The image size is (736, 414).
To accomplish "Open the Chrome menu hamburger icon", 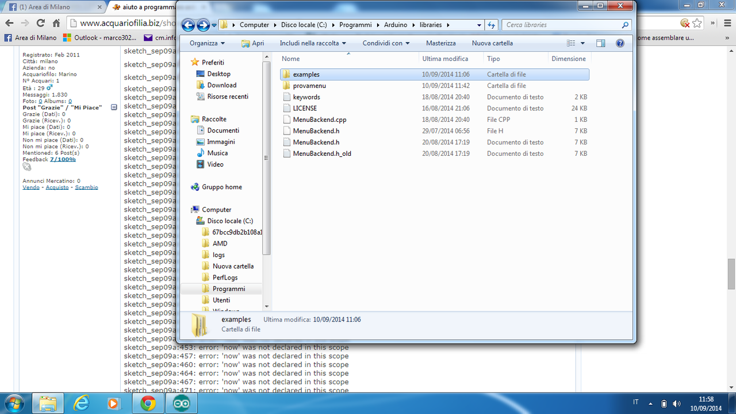I will (x=727, y=23).
